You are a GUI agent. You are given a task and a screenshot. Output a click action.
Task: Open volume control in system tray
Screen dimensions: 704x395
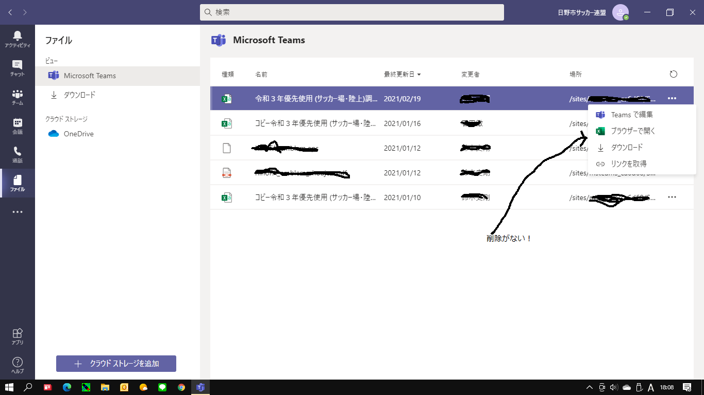[613, 387]
